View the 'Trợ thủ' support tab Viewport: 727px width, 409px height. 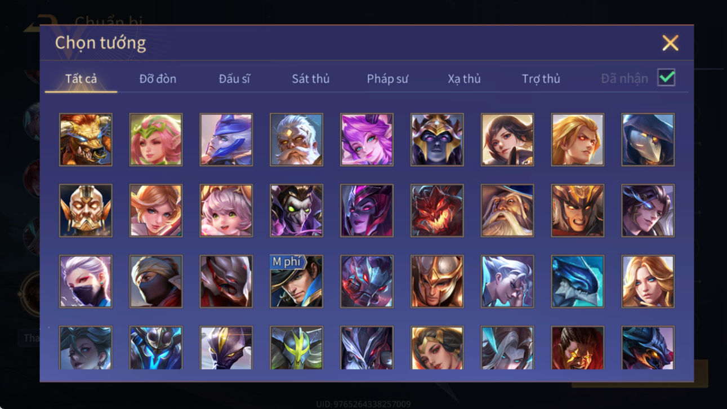click(x=541, y=79)
